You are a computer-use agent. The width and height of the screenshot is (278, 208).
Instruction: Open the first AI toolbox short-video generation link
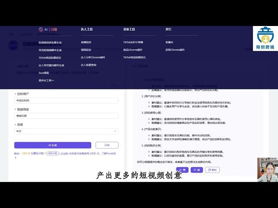click(50, 42)
